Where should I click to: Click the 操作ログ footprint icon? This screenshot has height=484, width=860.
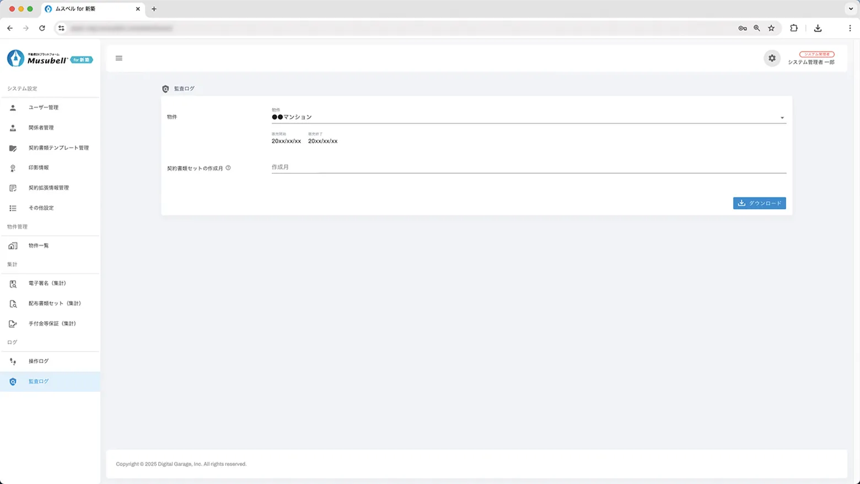(x=13, y=361)
